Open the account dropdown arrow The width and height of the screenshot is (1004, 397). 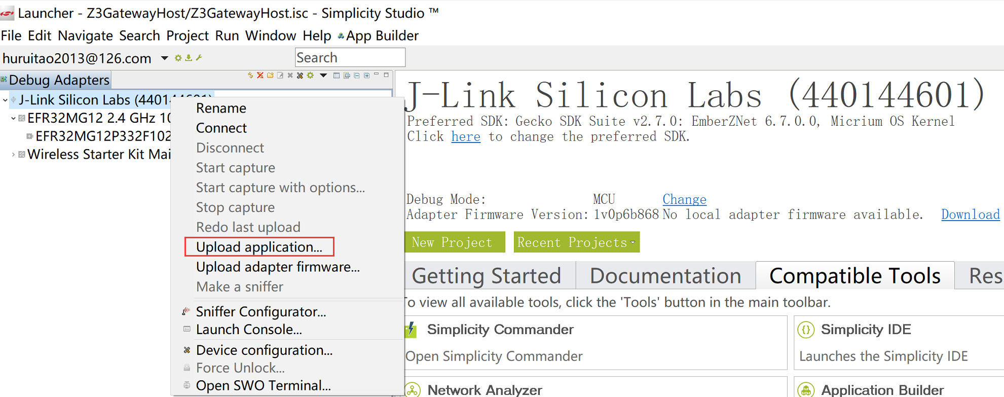coord(164,58)
